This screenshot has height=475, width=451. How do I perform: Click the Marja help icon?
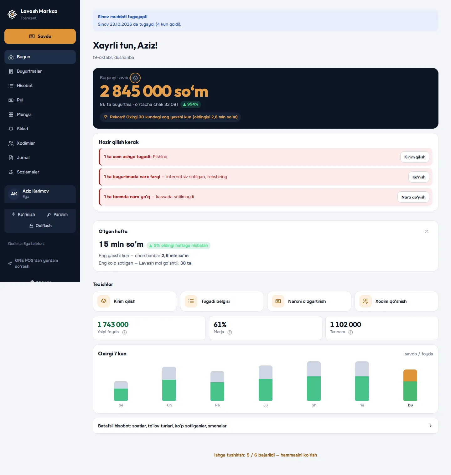[x=230, y=332]
